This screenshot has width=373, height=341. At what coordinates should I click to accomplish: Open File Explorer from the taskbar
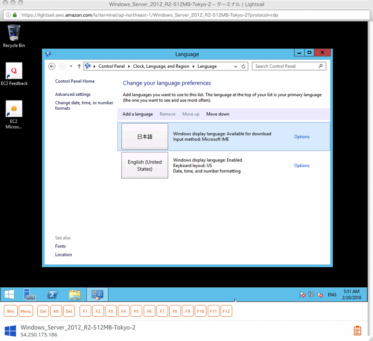pyautogui.click(x=75, y=295)
